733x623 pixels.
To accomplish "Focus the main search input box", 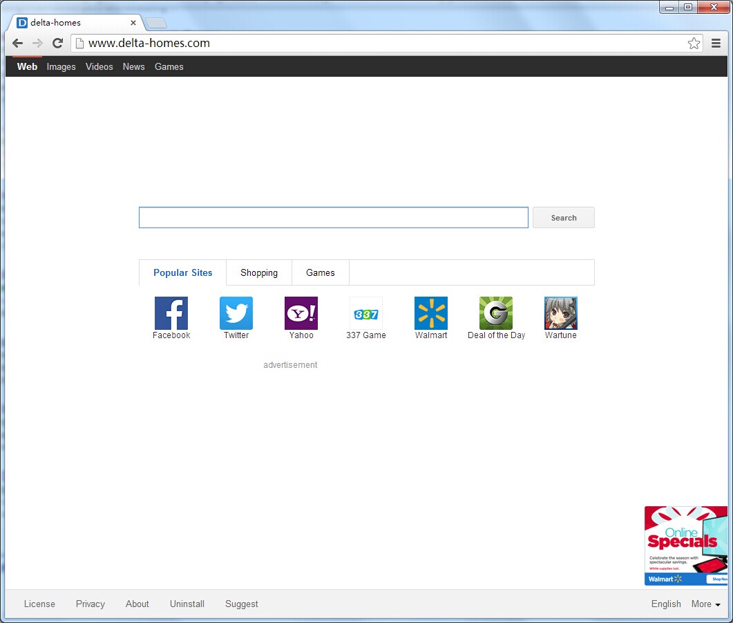I will (x=333, y=218).
